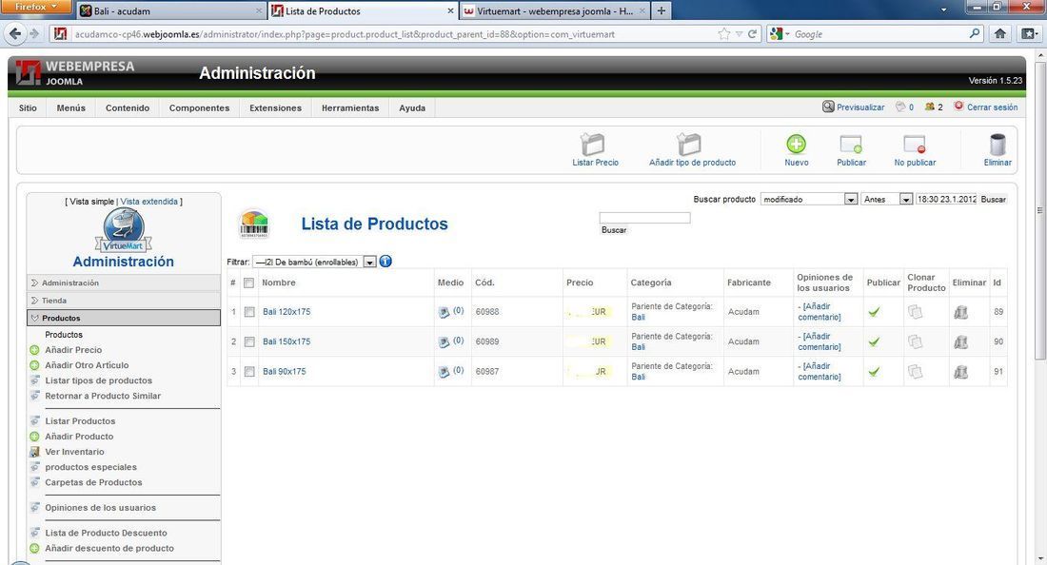Open the Contenido menu
The width and height of the screenshot is (1047, 565).
[128, 107]
